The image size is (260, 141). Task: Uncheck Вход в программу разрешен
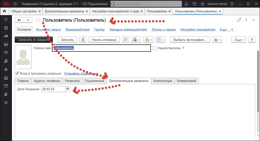[x=17, y=73]
